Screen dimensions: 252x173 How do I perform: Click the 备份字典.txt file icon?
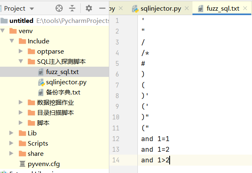41,92
